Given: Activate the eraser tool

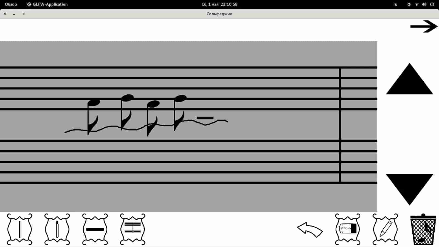Looking at the screenshot, I should tap(348, 229).
